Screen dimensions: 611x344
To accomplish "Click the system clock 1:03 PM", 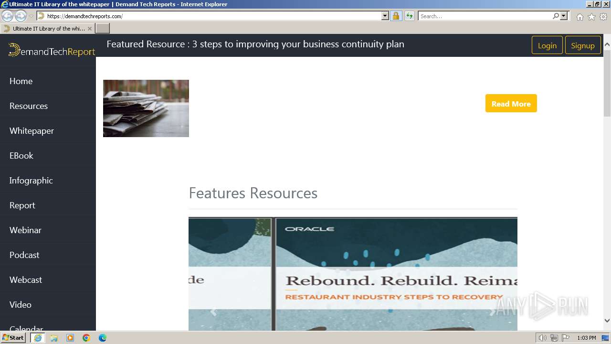I will click(586, 338).
